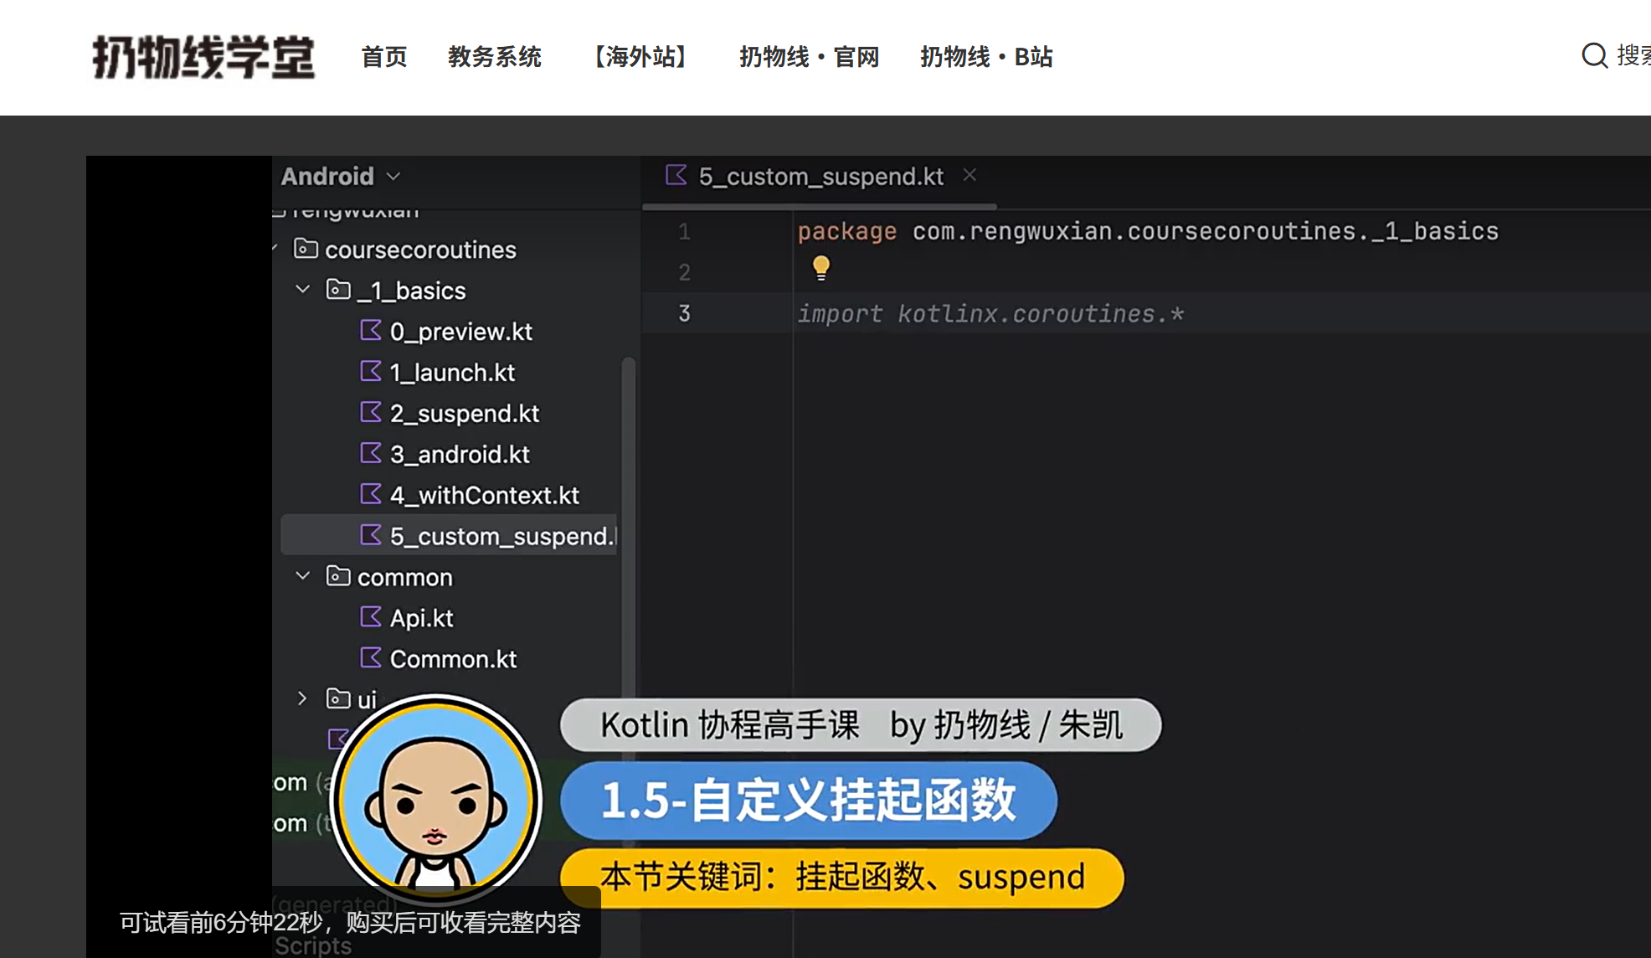
Task: Go to the 首页 nav link
Action: [x=384, y=57]
